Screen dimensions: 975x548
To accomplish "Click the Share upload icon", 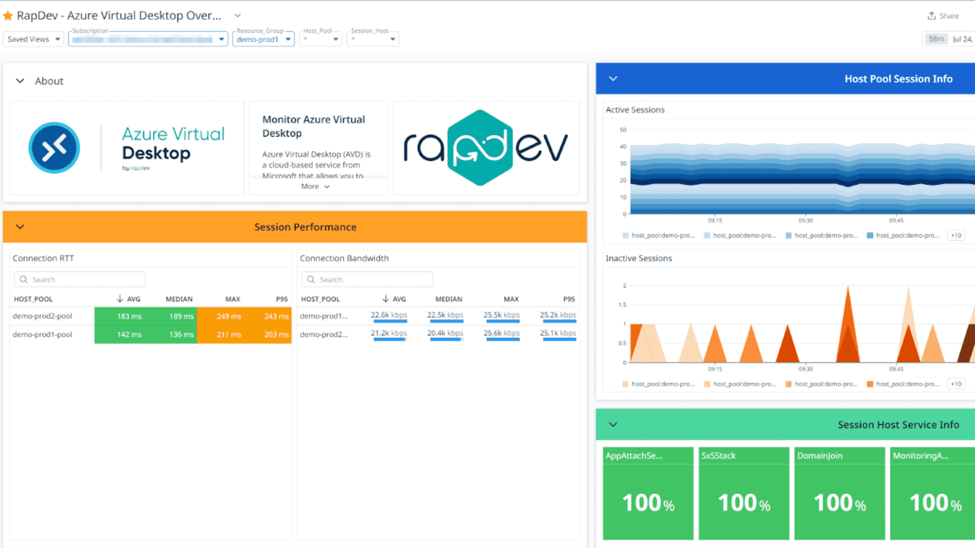I will pos(931,16).
